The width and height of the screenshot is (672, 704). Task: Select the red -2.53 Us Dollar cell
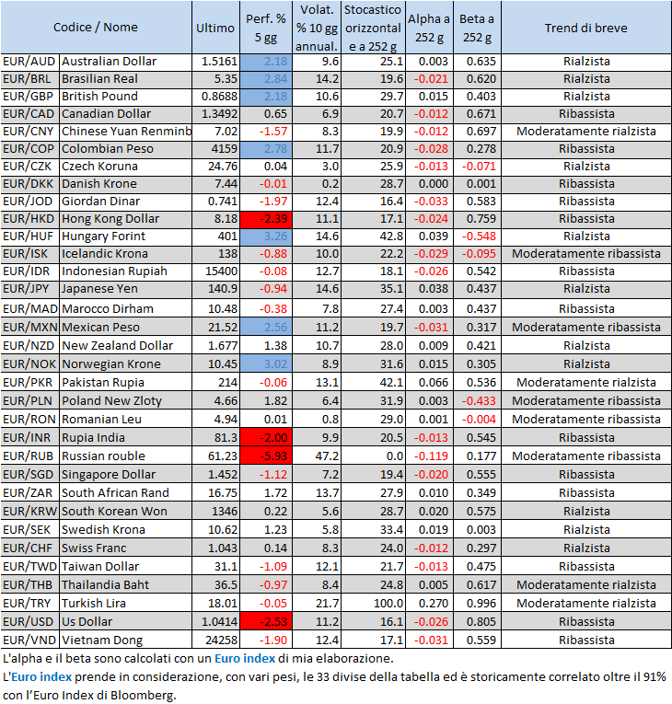tap(266, 622)
